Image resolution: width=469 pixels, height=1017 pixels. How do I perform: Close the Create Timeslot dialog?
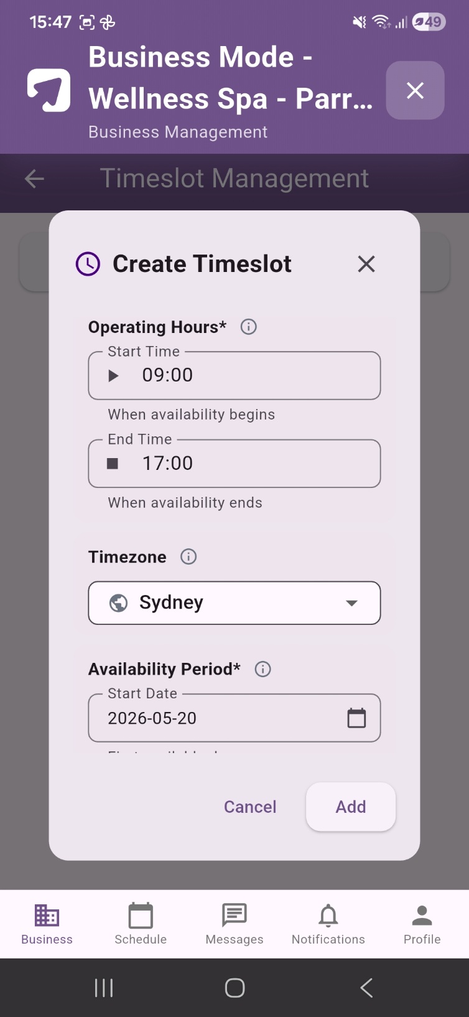366,264
